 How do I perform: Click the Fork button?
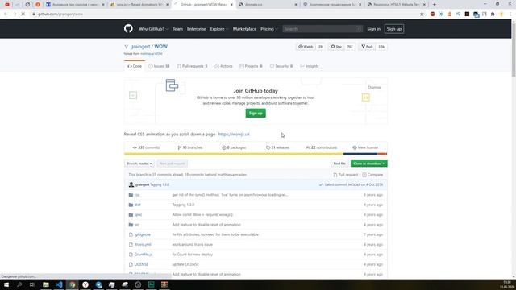367,47
